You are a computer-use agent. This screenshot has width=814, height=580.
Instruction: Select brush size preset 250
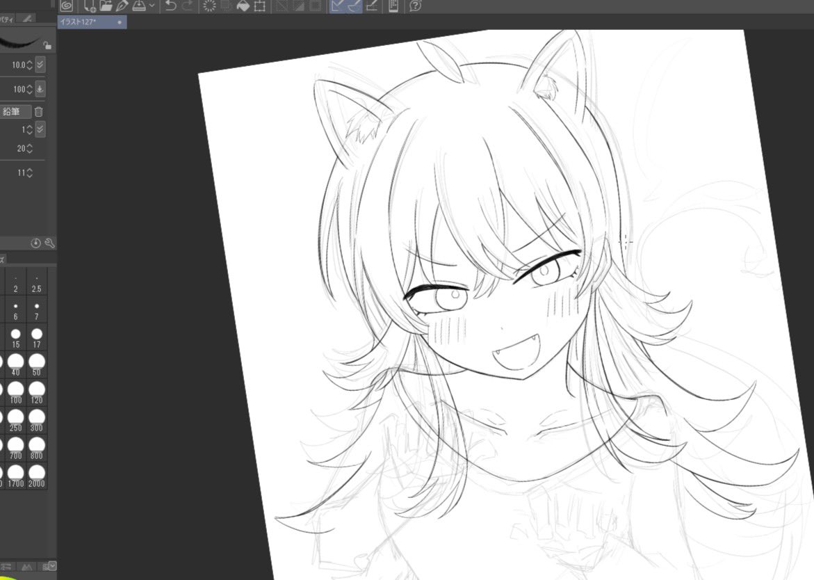click(15, 421)
